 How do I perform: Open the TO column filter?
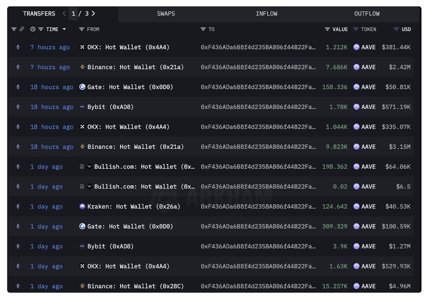pos(203,29)
